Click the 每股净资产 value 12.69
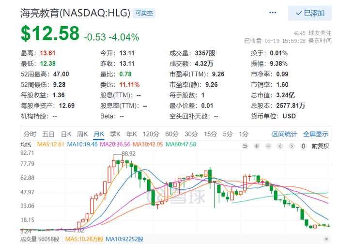Viewport: 339px width, 244px height. pos(67,106)
